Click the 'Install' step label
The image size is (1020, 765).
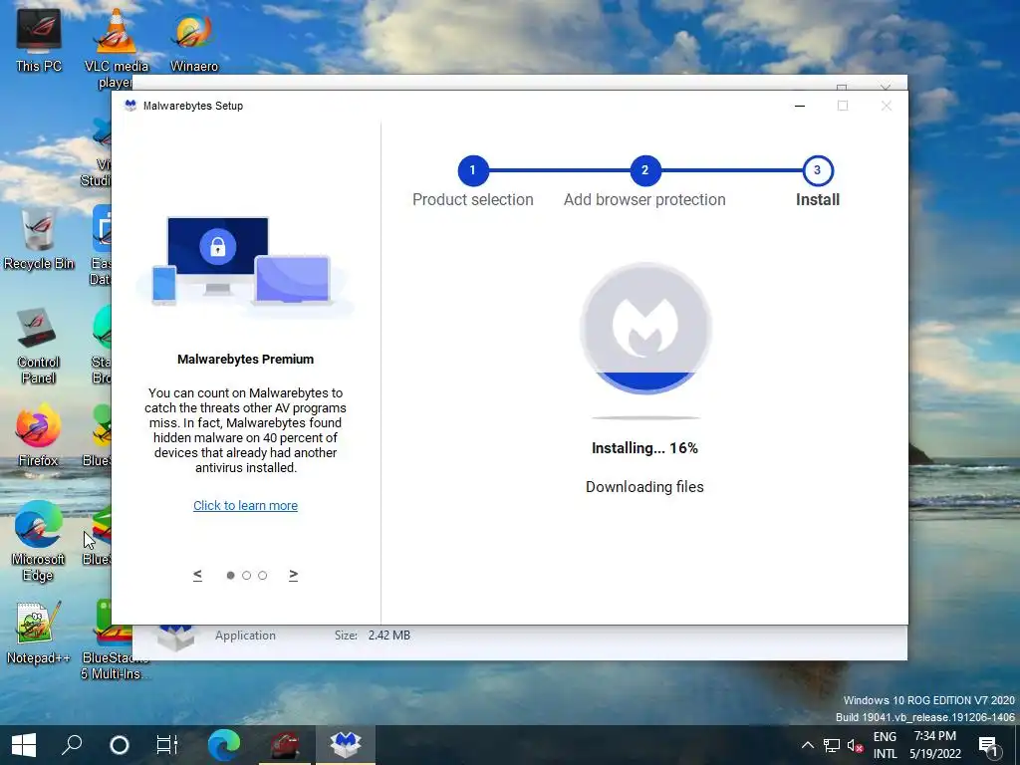pos(818,199)
